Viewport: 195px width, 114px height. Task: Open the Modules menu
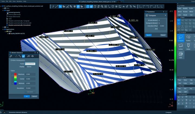tap(19, 1)
